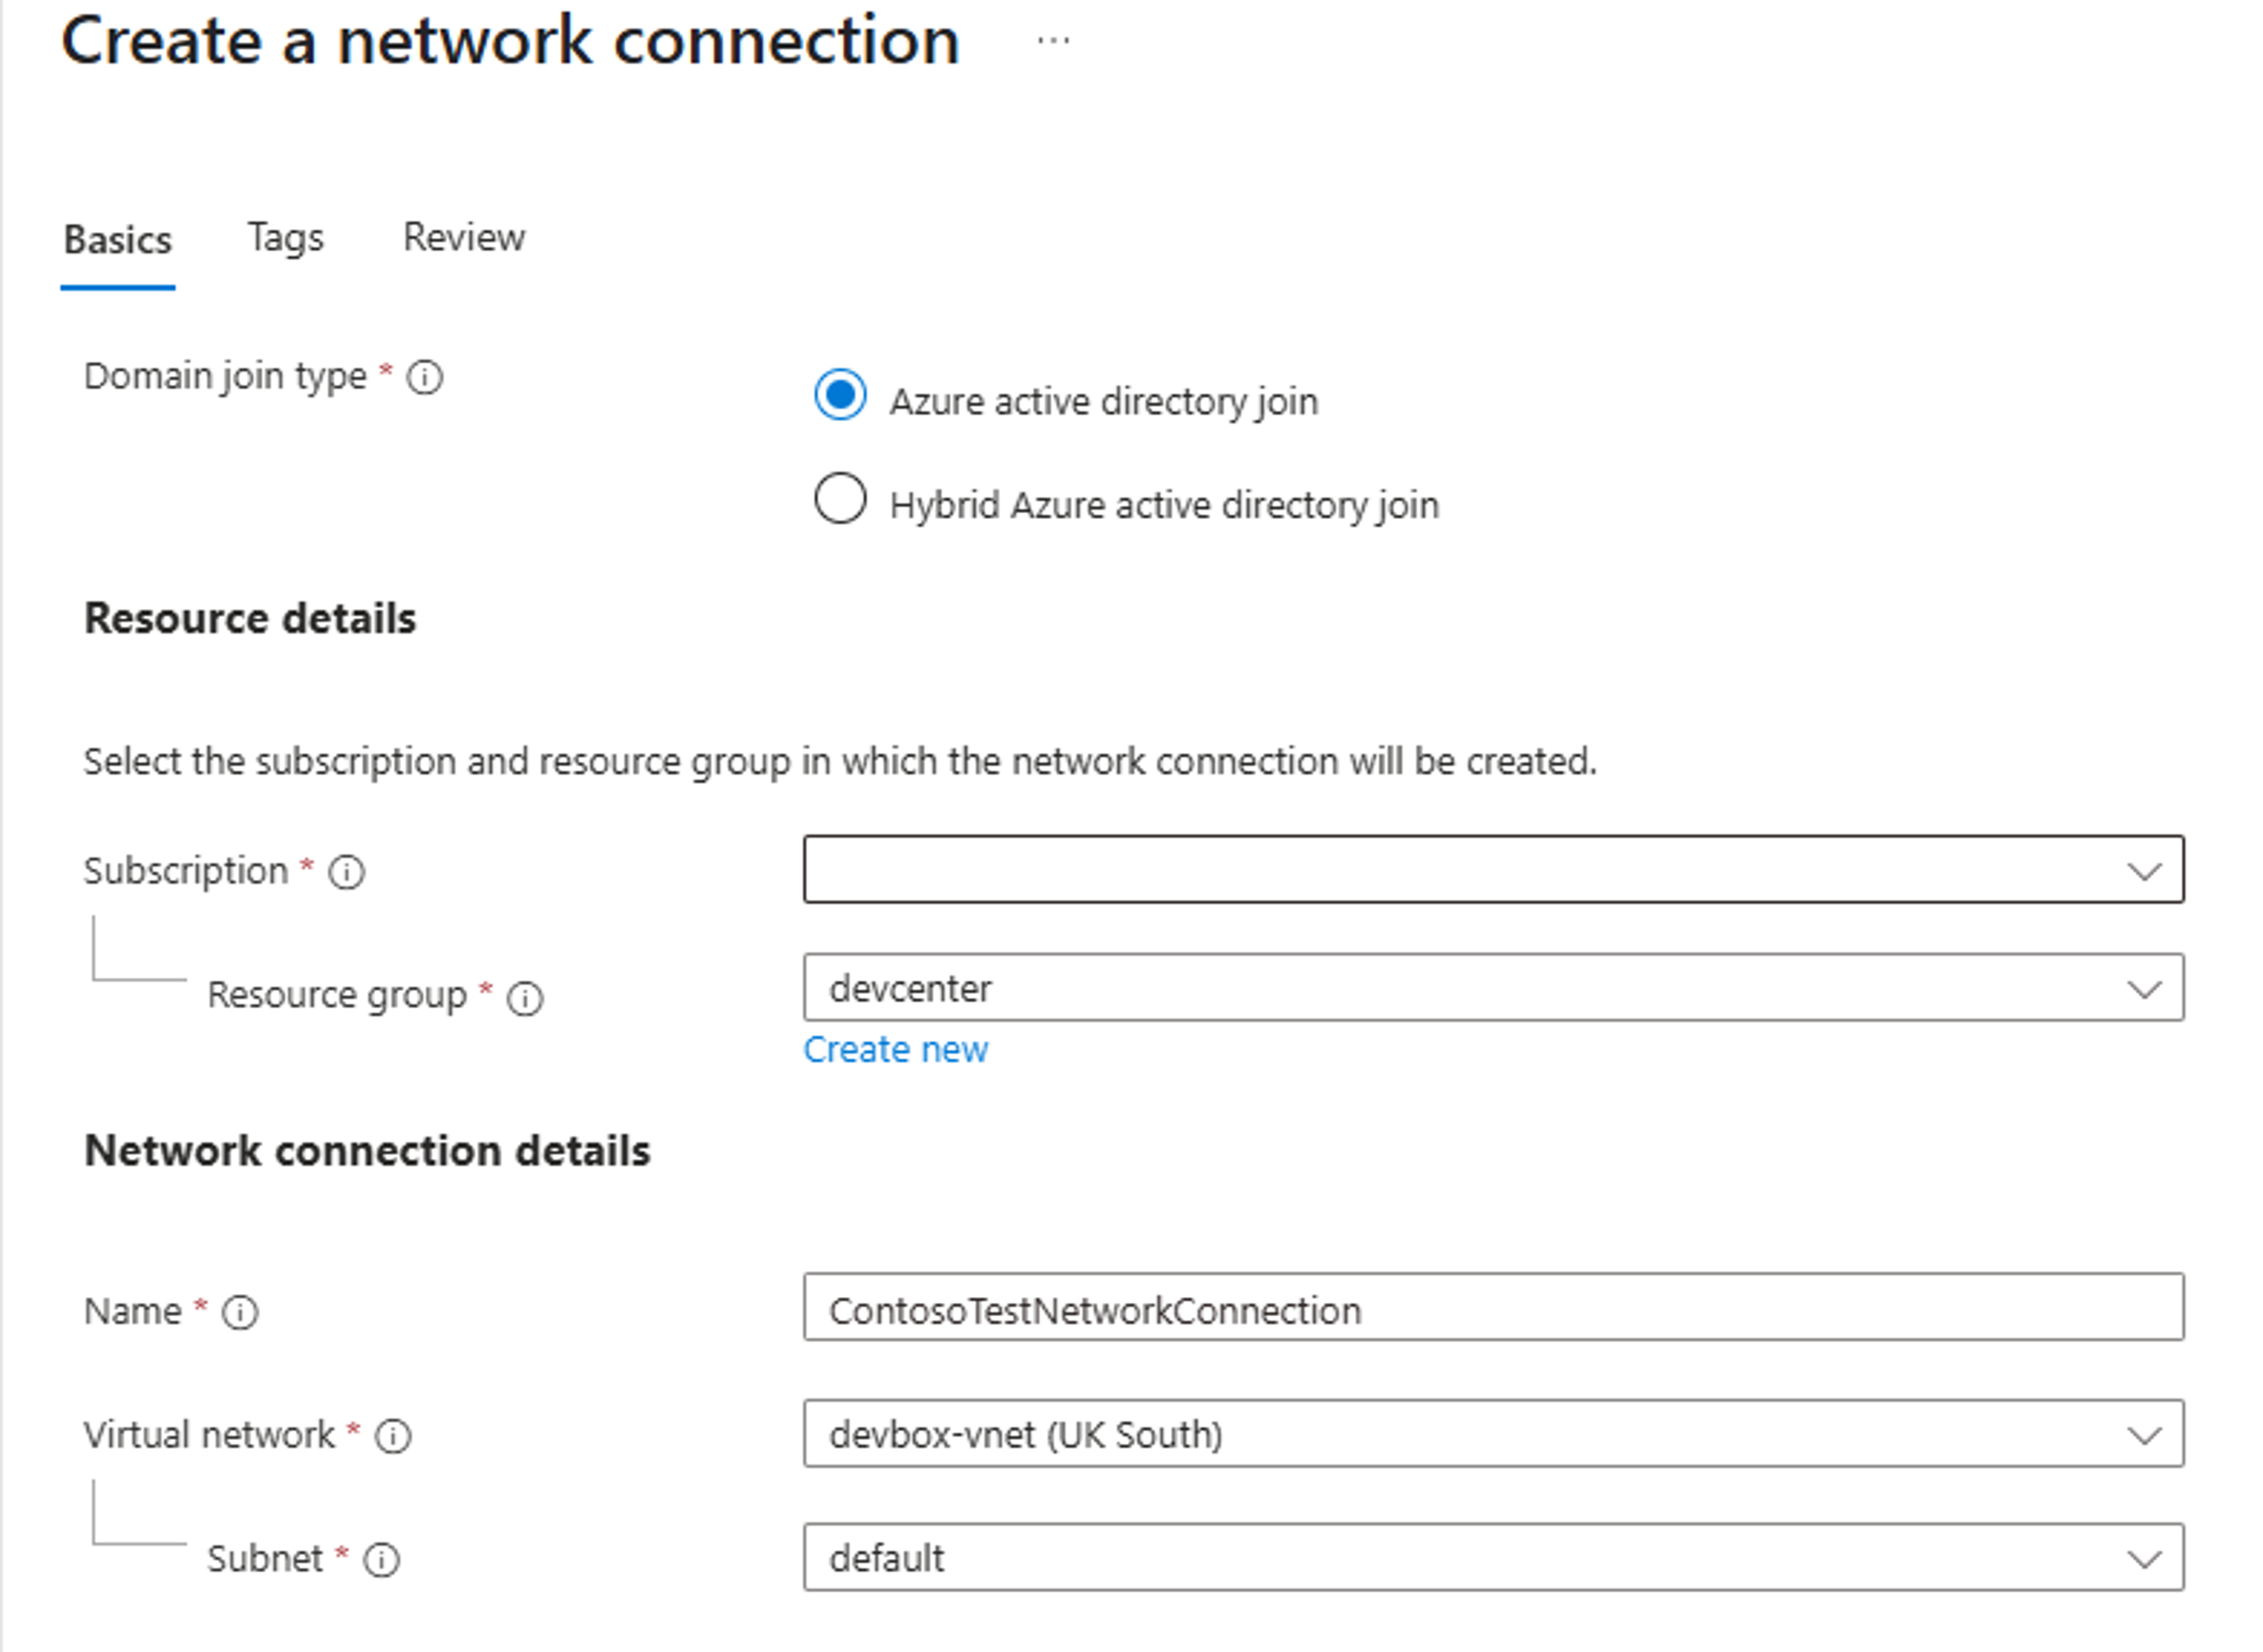Viewport: 2263px width, 1652px height.
Task: Click the Resource group info icon
Action: (525, 998)
